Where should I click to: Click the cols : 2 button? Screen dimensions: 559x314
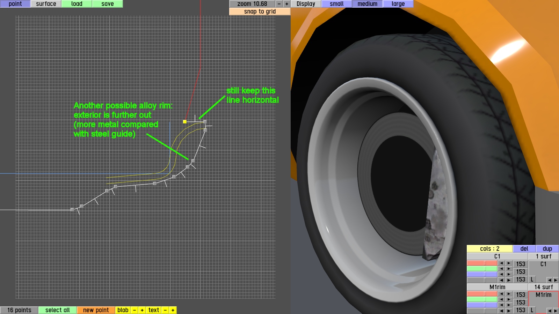coord(489,249)
